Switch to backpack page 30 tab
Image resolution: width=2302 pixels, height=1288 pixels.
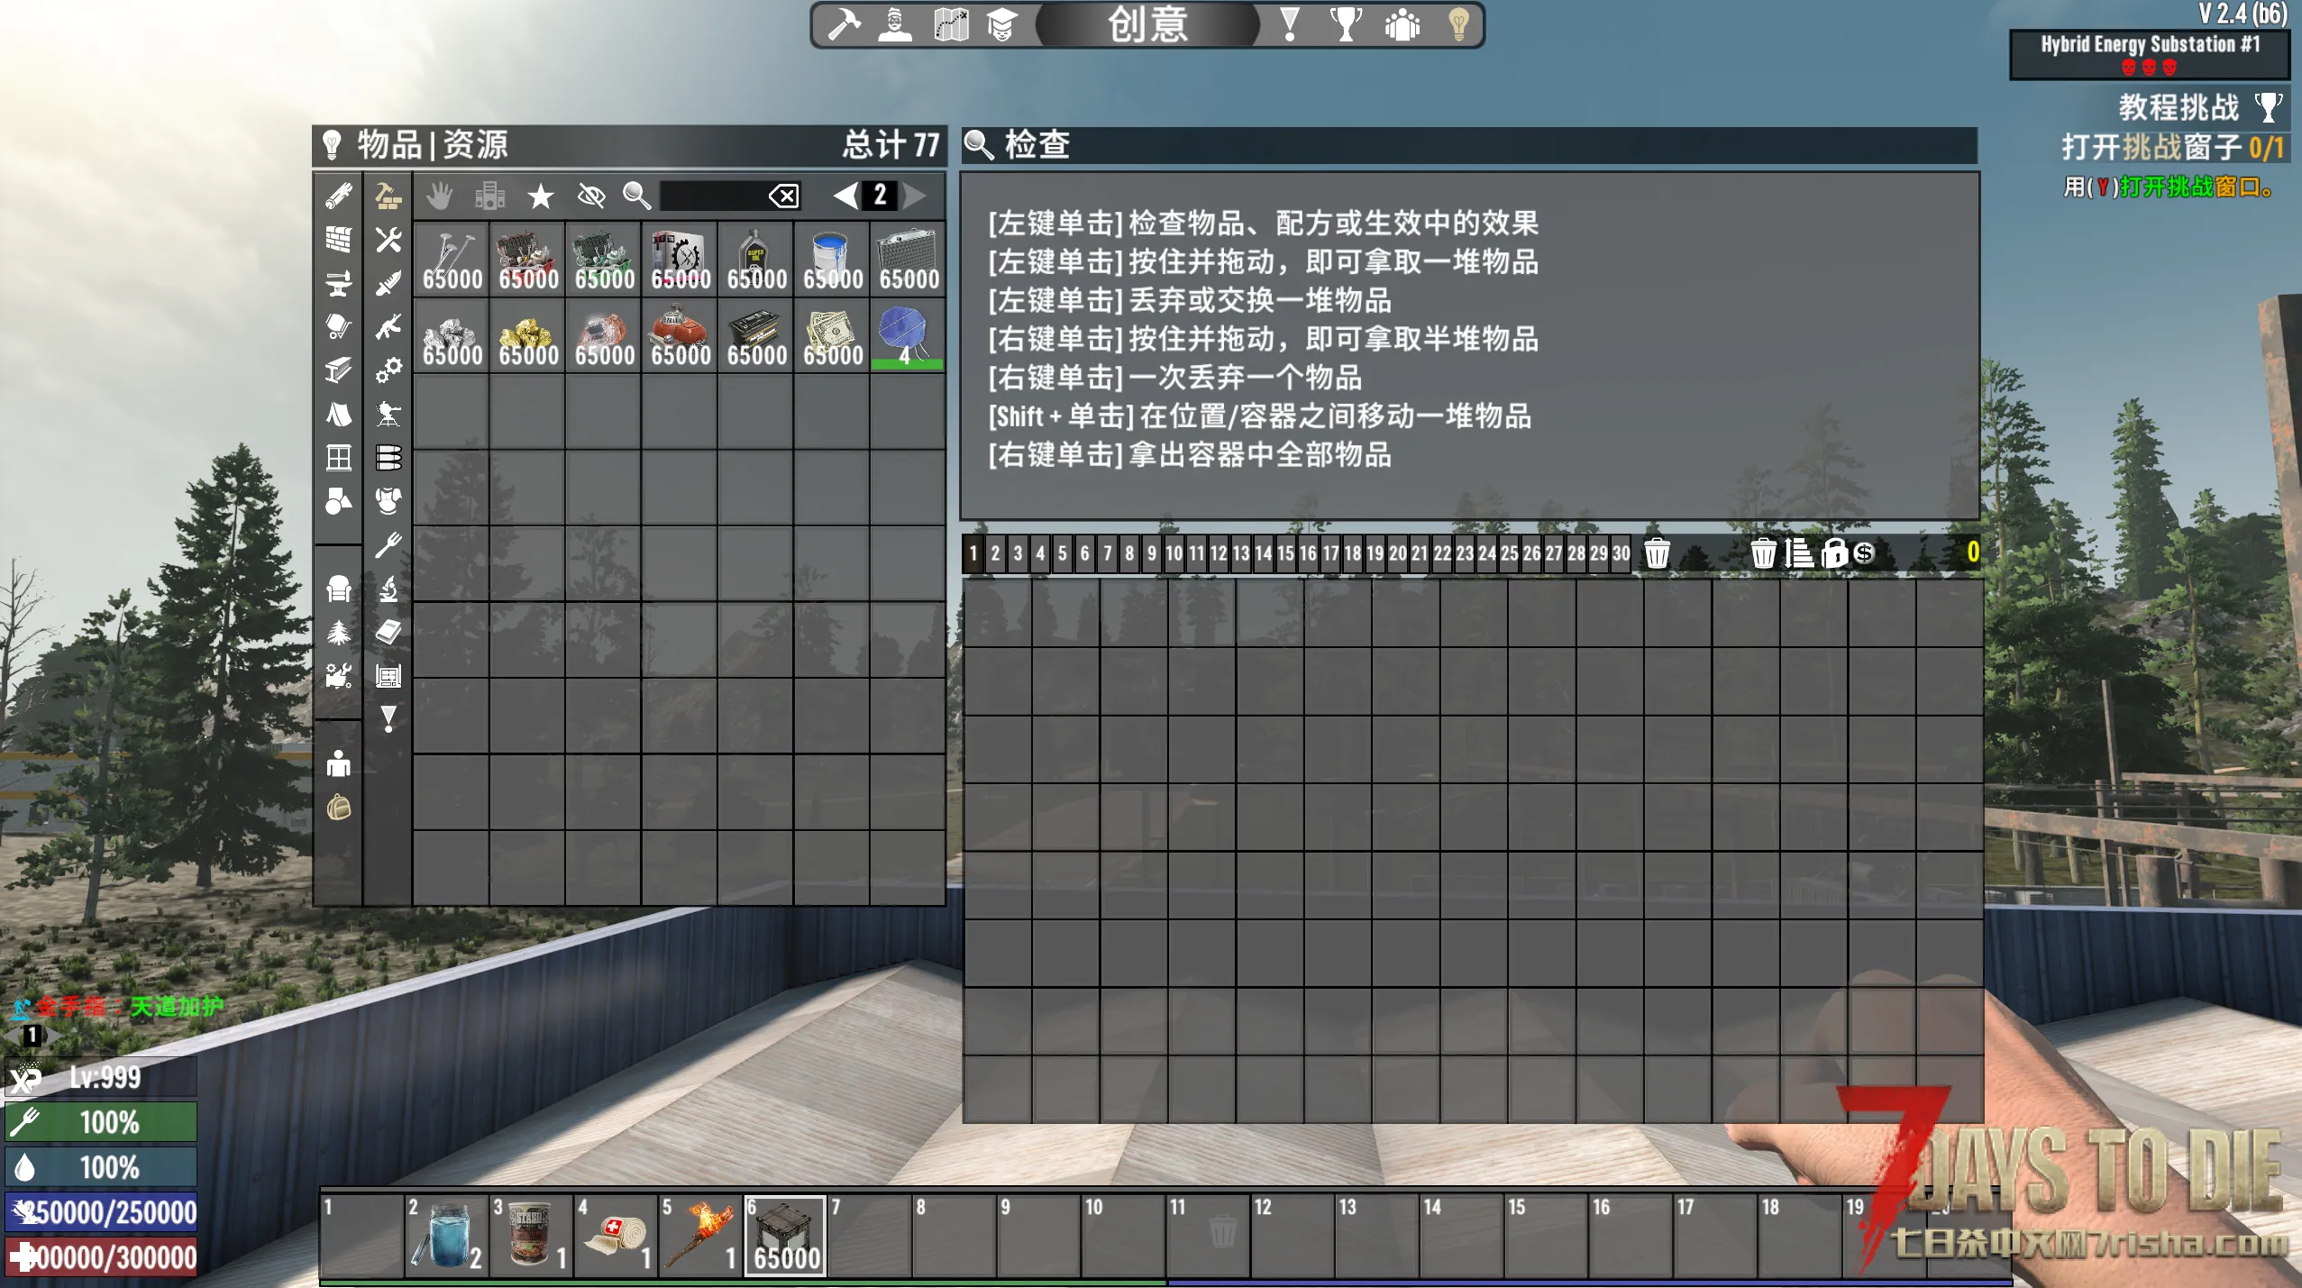click(x=1621, y=553)
